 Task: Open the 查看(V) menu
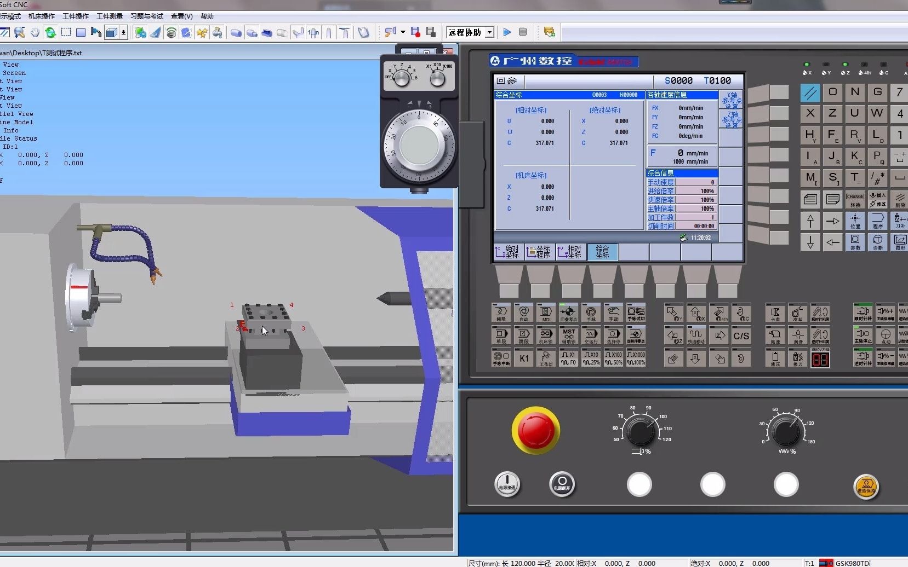(182, 16)
